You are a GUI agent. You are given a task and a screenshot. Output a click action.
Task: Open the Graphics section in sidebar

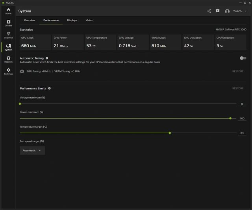click(8, 35)
